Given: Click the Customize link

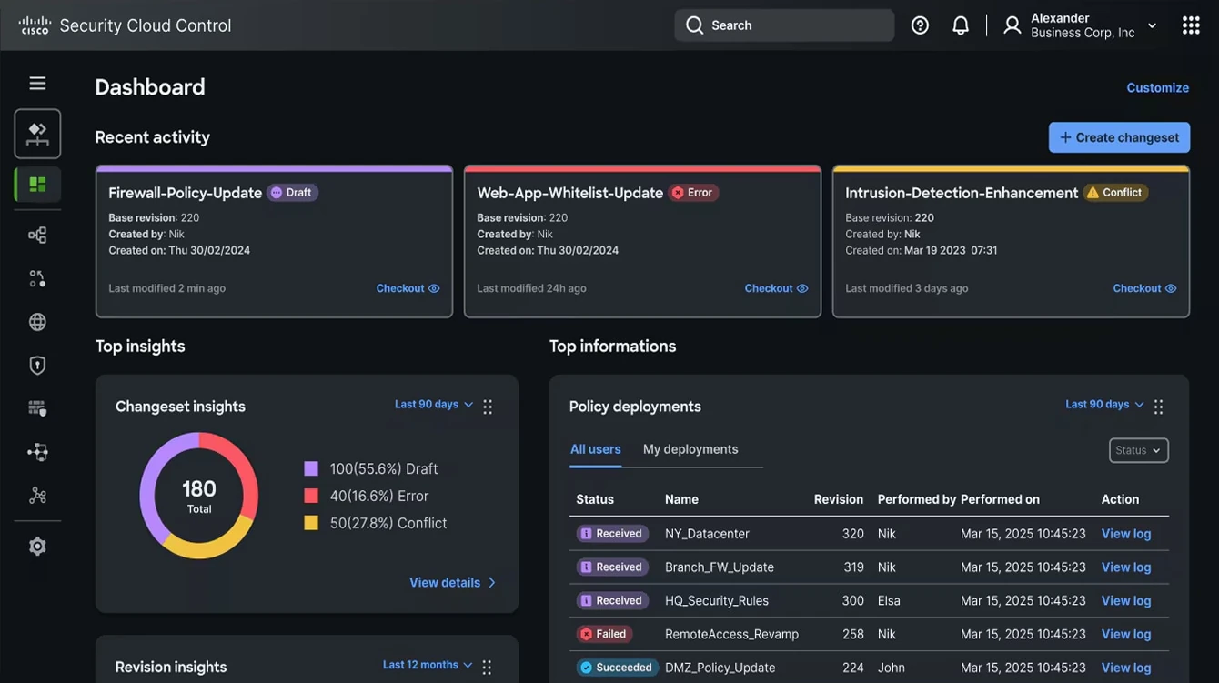Looking at the screenshot, I should pos(1158,88).
